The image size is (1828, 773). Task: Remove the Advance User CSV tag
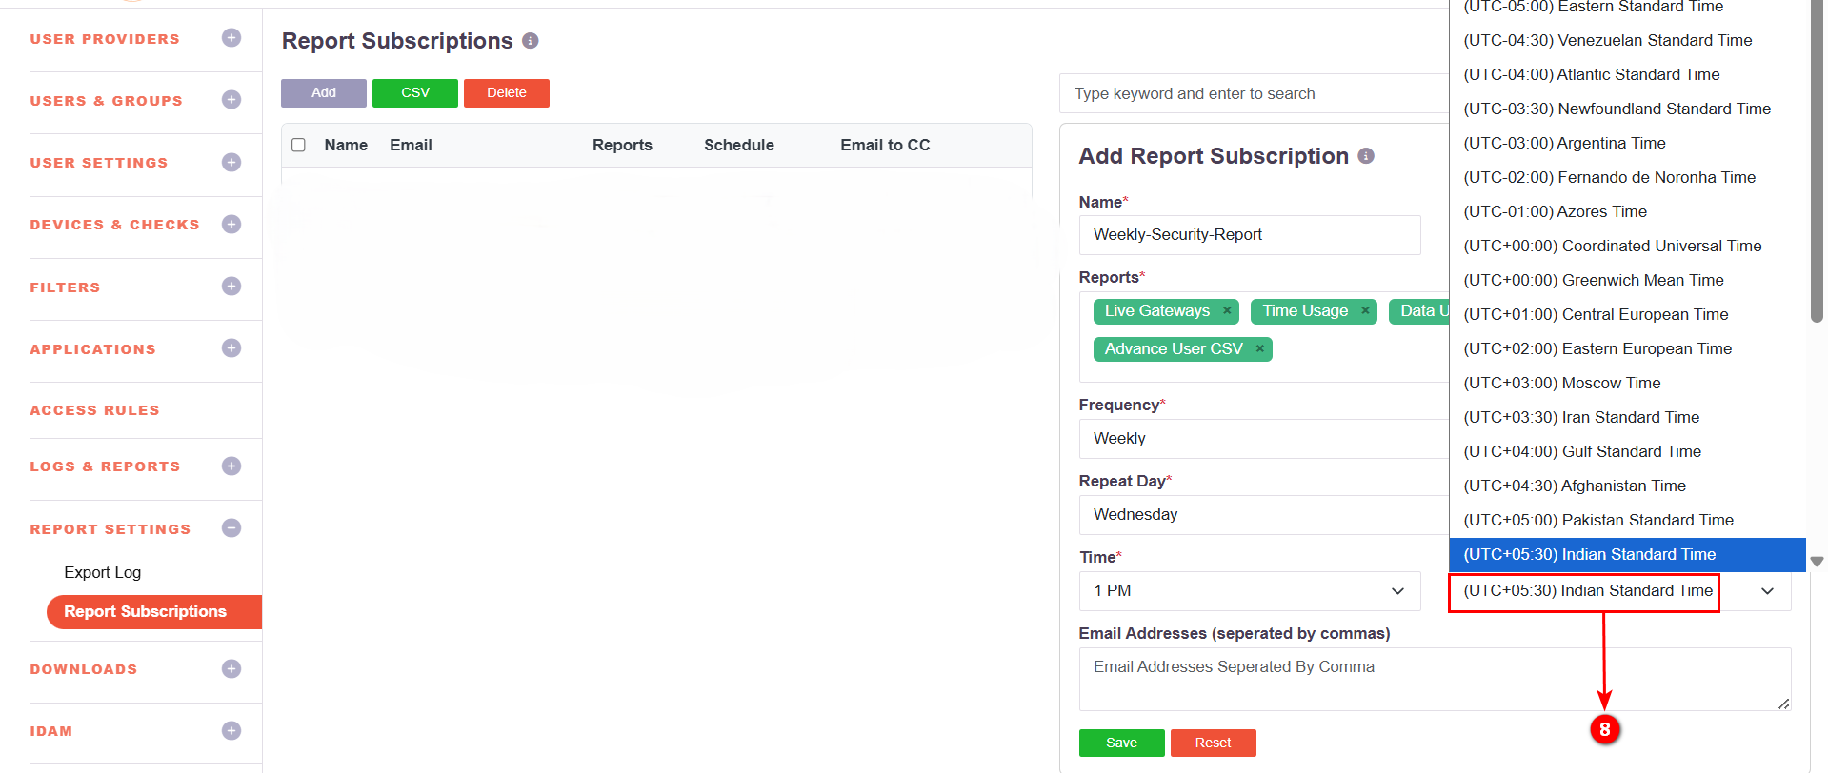[1259, 349]
